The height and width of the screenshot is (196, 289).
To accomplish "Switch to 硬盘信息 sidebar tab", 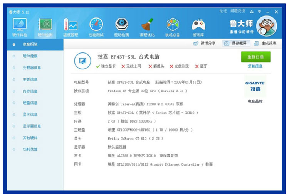I will [30, 103].
